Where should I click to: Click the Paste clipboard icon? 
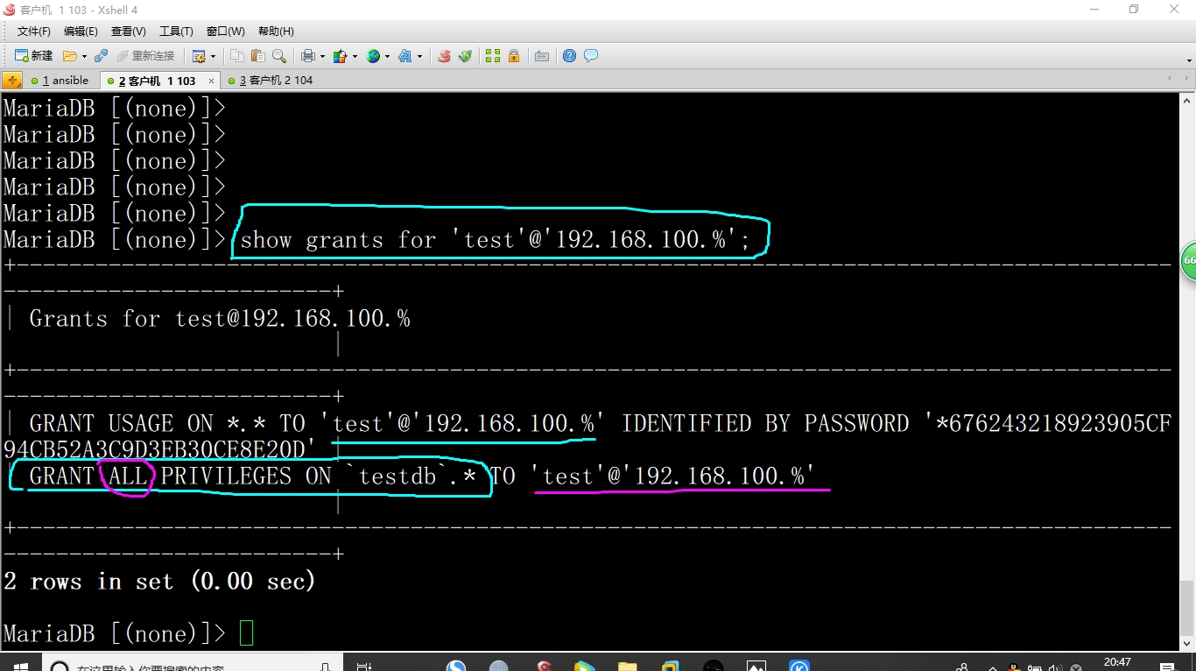click(x=257, y=56)
